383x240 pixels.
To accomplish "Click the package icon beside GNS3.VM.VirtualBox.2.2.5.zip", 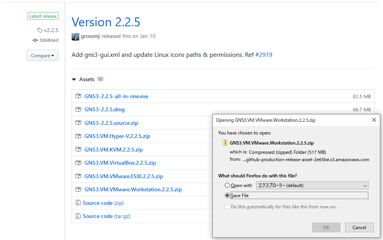I will pyautogui.click(x=78, y=162).
